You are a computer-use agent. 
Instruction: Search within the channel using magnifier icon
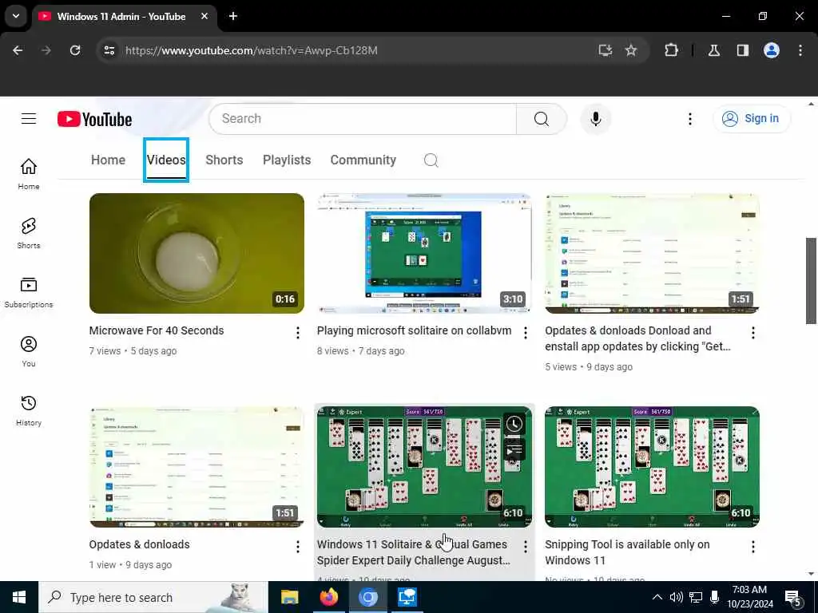pyautogui.click(x=431, y=160)
